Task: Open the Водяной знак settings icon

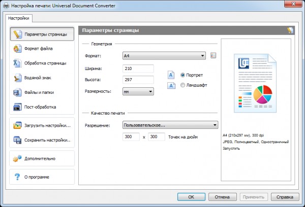Action: pos(16,78)
